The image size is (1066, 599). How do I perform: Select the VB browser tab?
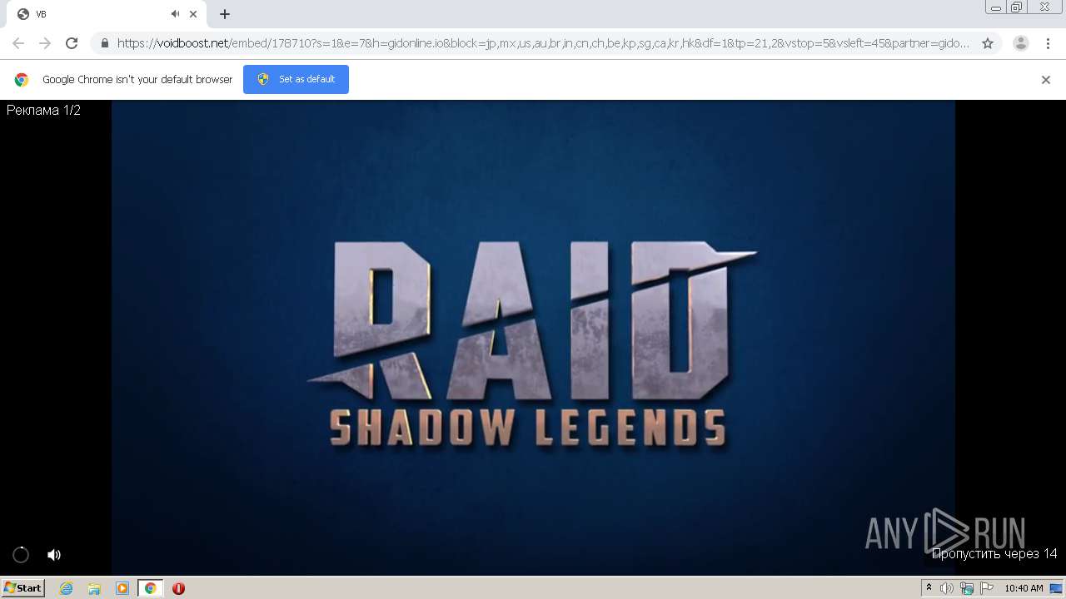[107, 14]
